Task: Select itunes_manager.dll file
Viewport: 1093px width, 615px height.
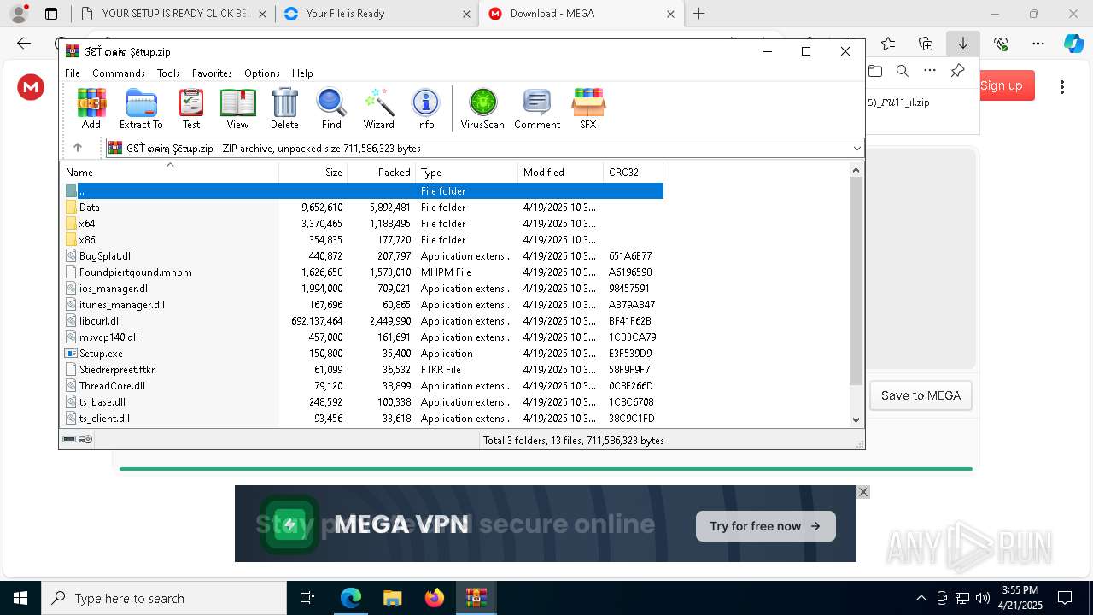Action: click(x=363, y=305)
